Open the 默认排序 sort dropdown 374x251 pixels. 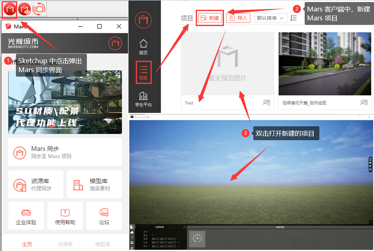(x=270, y=18)
